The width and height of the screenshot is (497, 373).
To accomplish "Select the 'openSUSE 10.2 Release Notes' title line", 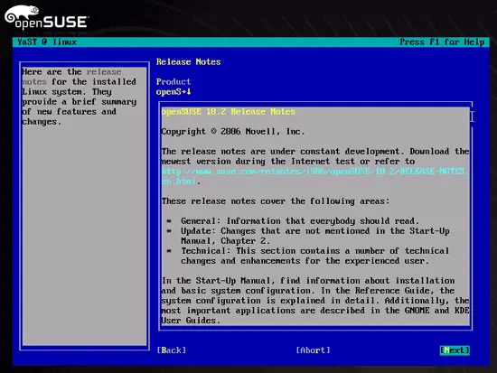I will [x=229, y=112].
